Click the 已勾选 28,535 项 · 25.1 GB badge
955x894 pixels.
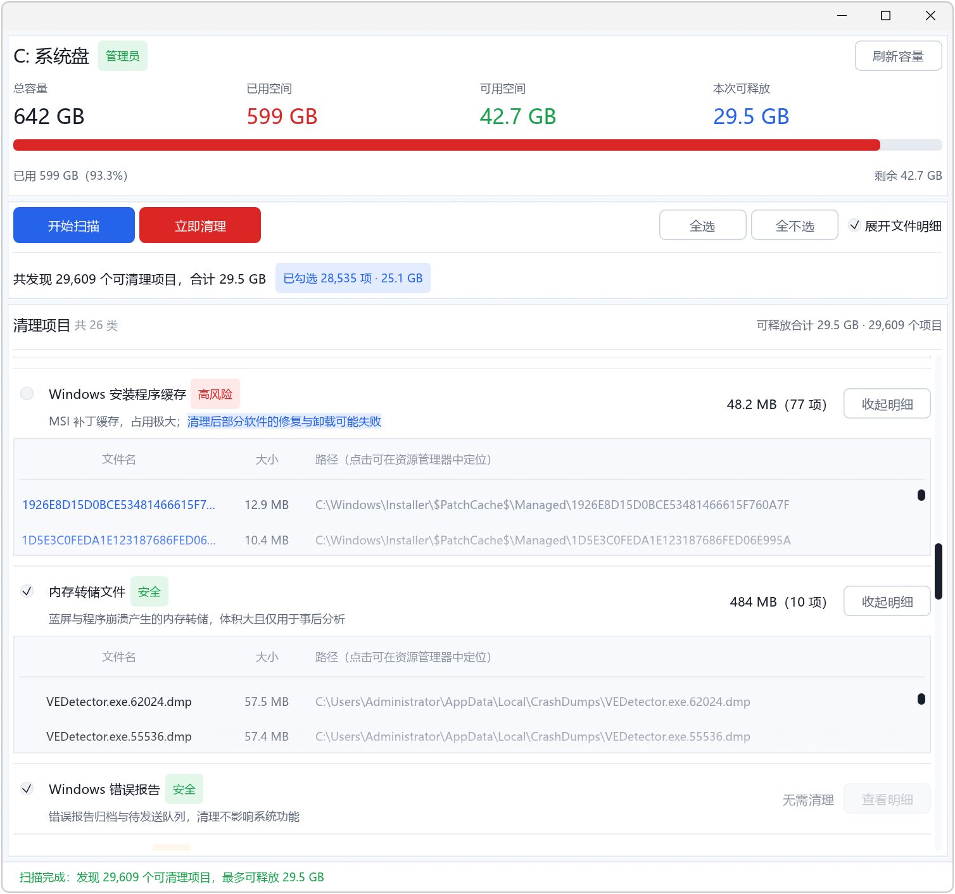353,278
